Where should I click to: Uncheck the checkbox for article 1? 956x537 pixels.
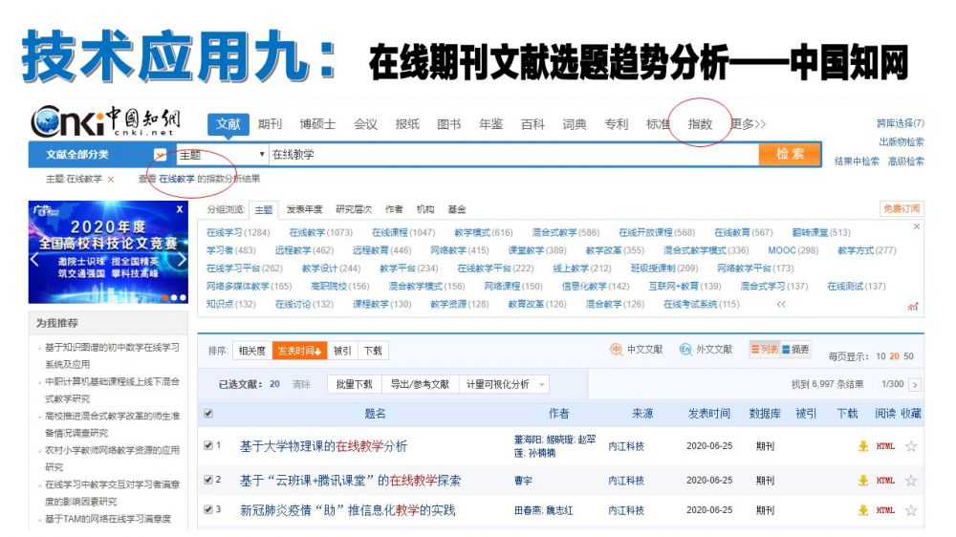pyautogui.click(x=208, y=446)
